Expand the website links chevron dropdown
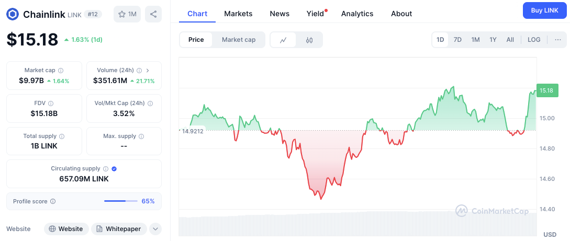The width and height of the screenshot is (570, 241). (155, 229)
